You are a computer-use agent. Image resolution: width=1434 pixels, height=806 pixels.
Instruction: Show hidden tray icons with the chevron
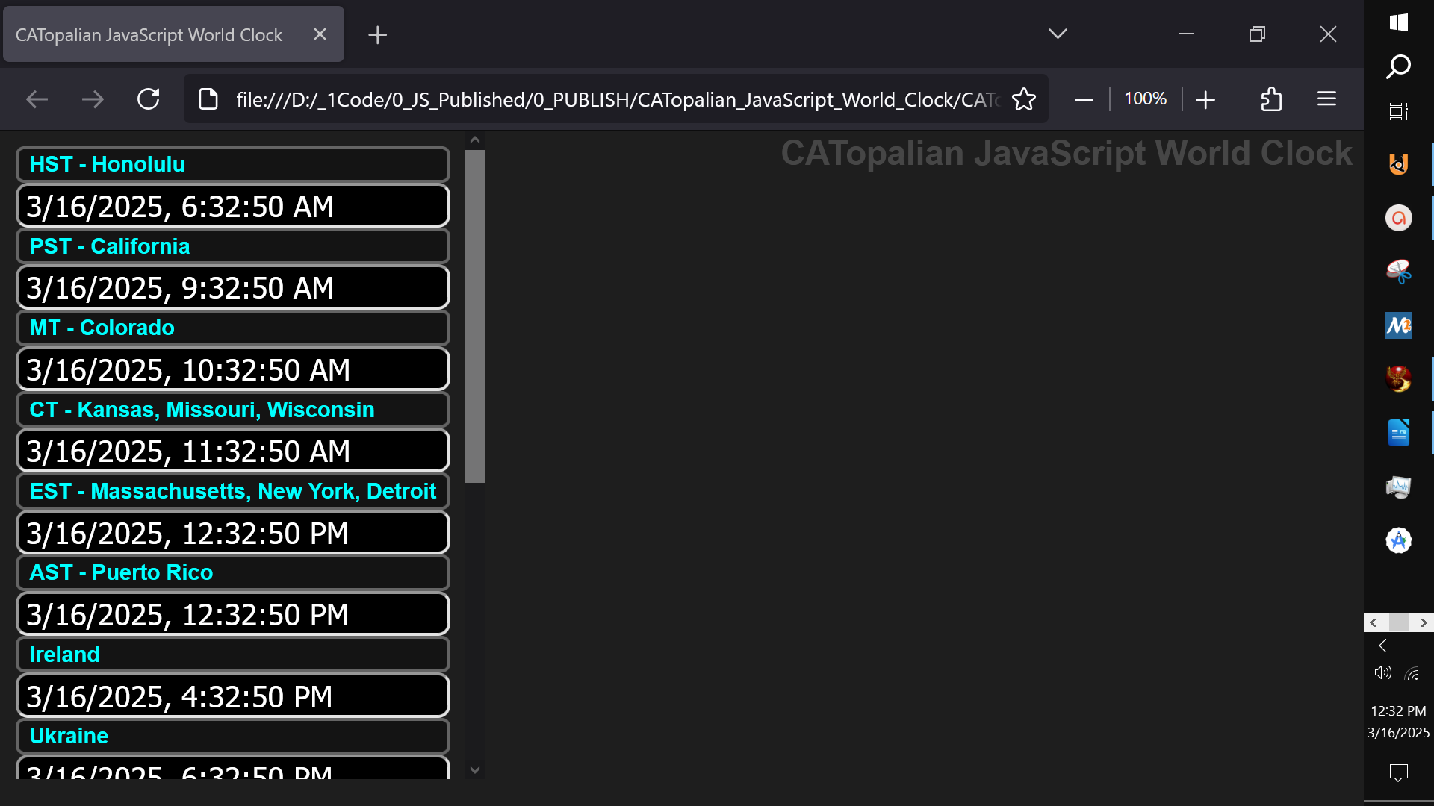coord(1383,645)
